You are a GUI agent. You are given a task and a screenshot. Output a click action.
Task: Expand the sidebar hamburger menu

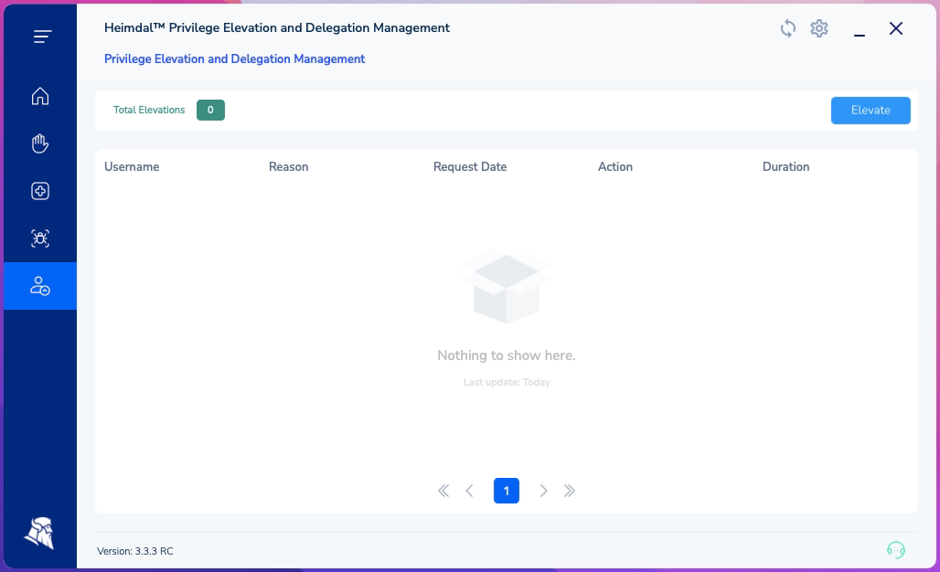pyautogui.click(x=43, y=37)
